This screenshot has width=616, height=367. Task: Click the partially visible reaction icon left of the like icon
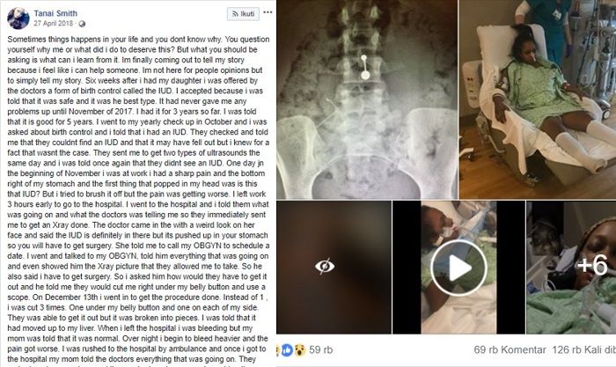point(279,349)
